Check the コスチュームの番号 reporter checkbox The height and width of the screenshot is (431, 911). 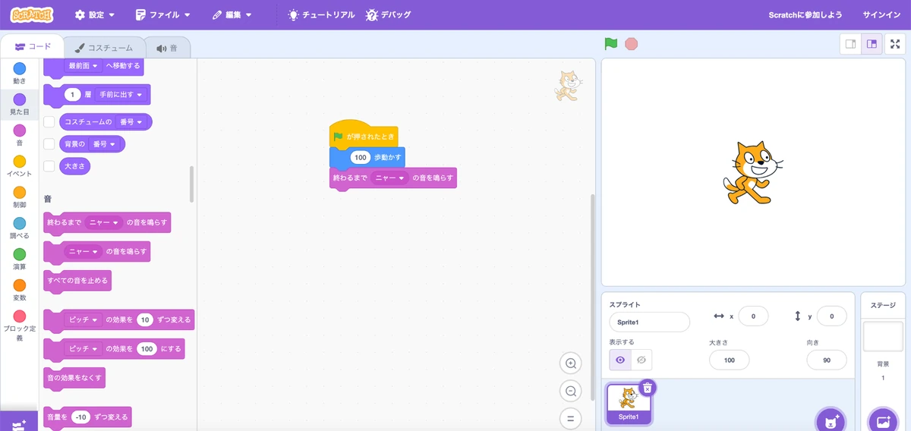tap(49, 121)
